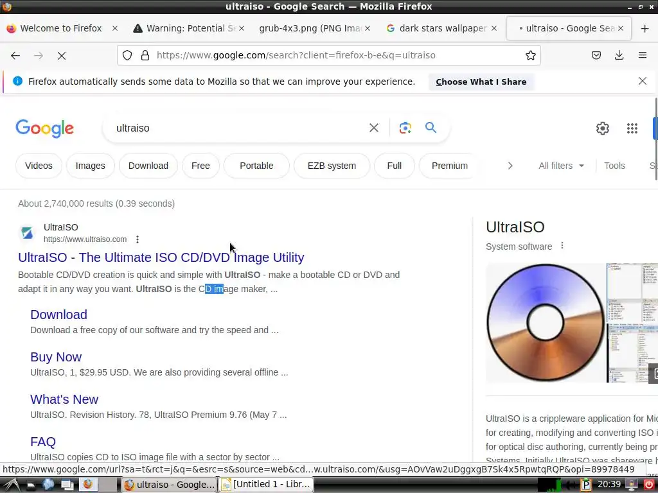
Task: Open the Buy Now sitelink
Action: coord(56,357)
